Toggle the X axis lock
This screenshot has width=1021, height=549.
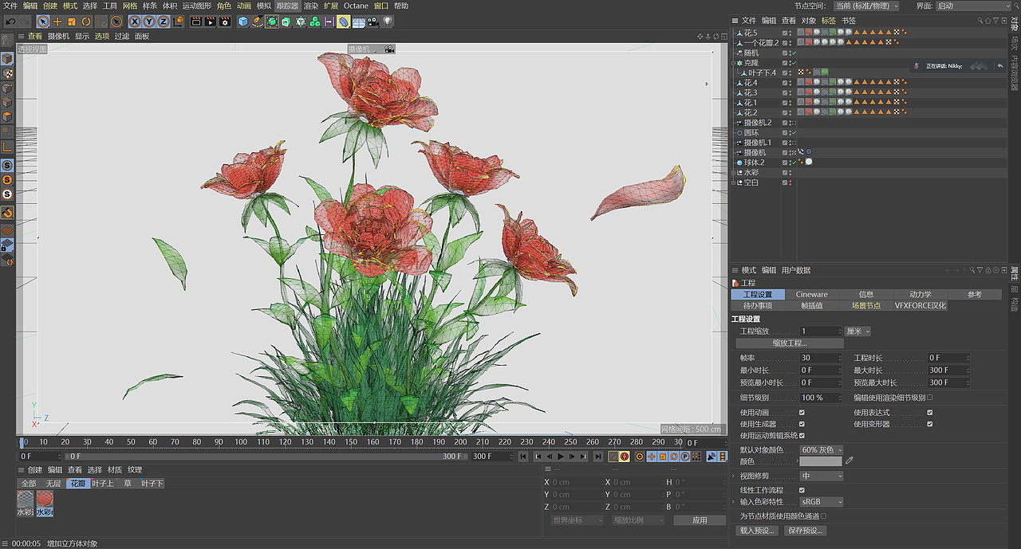[135, 22]
